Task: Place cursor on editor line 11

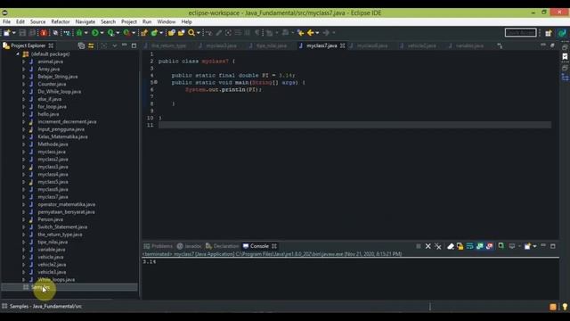Action: point(354,125)
